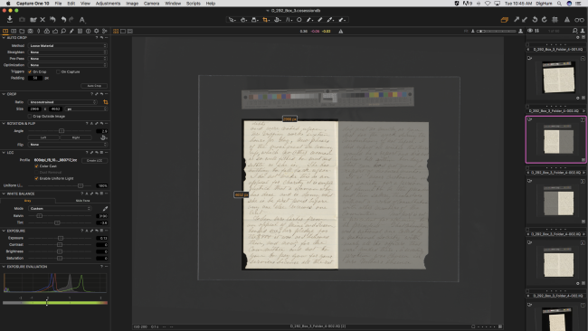Screen dimensions: 588x331
Task: Open the Scripts menu
Action: tap(194, 4)
